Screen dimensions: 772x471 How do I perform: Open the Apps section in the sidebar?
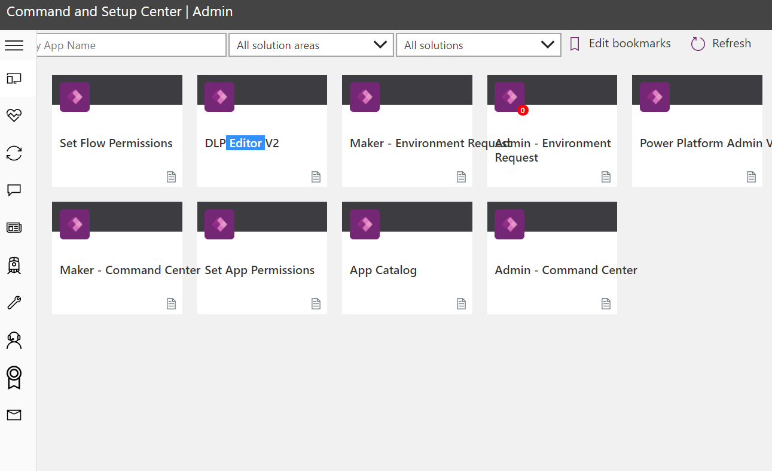coord(14,78)
